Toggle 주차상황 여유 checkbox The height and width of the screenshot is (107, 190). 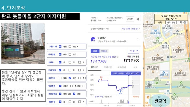click(60, 54)
